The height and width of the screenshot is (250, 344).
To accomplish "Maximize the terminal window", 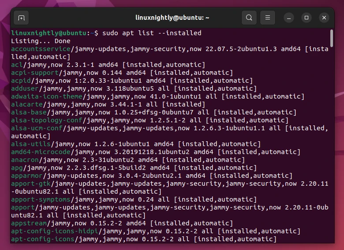I will [x=307, y=18].
